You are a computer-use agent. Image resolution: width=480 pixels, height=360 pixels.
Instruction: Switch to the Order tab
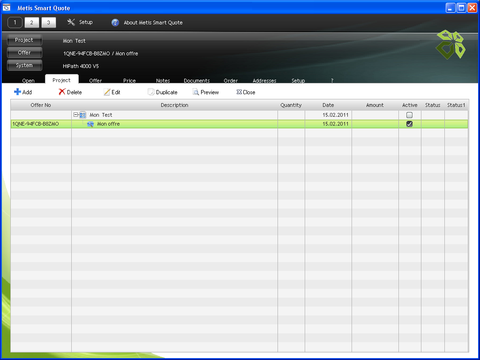coord(231,81)
